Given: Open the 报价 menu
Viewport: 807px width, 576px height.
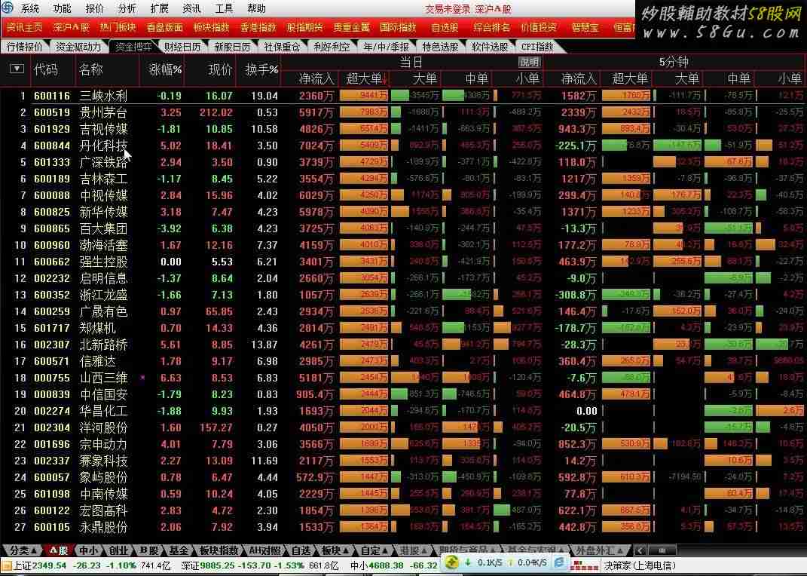Looking at the screenshot, I should click(x=94, y=8).
